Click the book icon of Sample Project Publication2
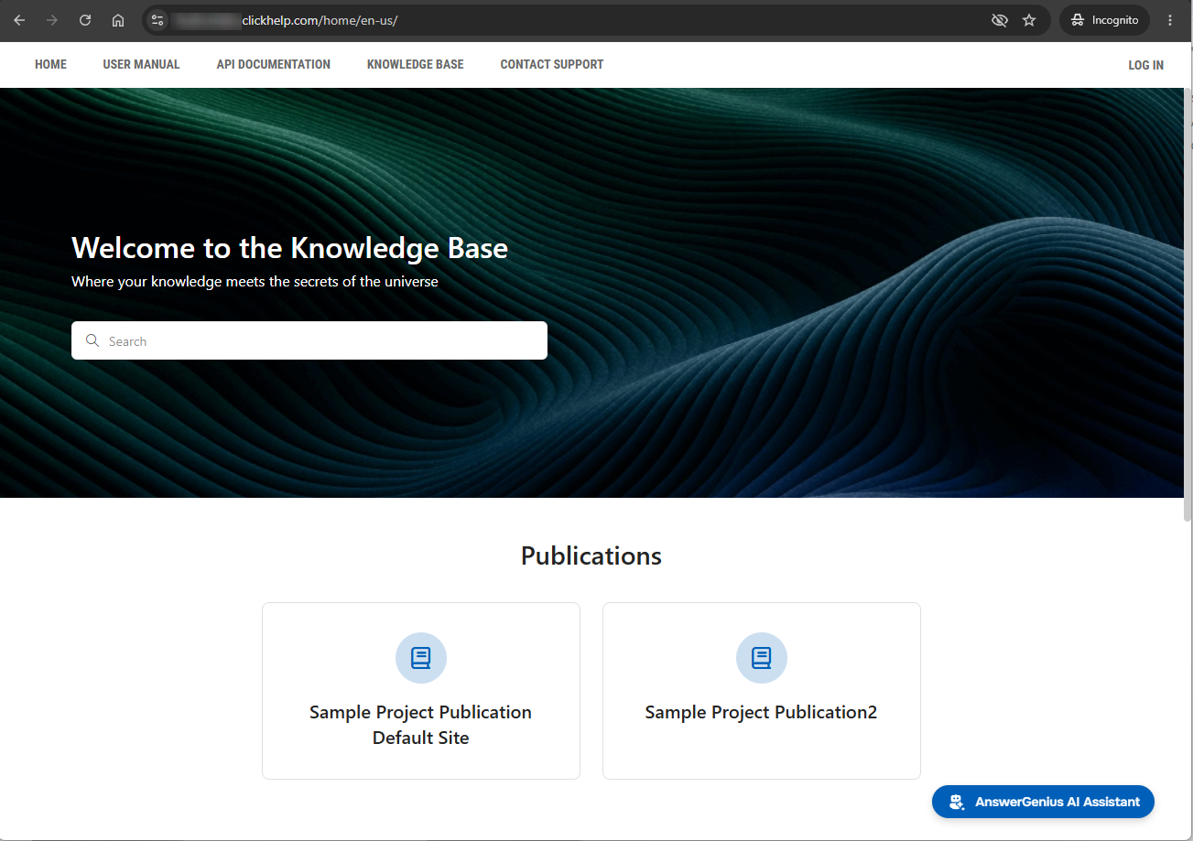This screenshot has height=841, width=1193. (x=762, y=658)
